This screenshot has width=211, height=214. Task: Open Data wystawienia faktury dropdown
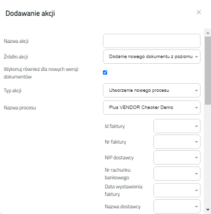click(x=177, y=190)
